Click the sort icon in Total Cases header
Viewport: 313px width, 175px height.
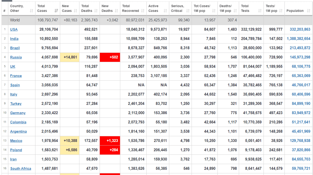(x=56, y=11)
